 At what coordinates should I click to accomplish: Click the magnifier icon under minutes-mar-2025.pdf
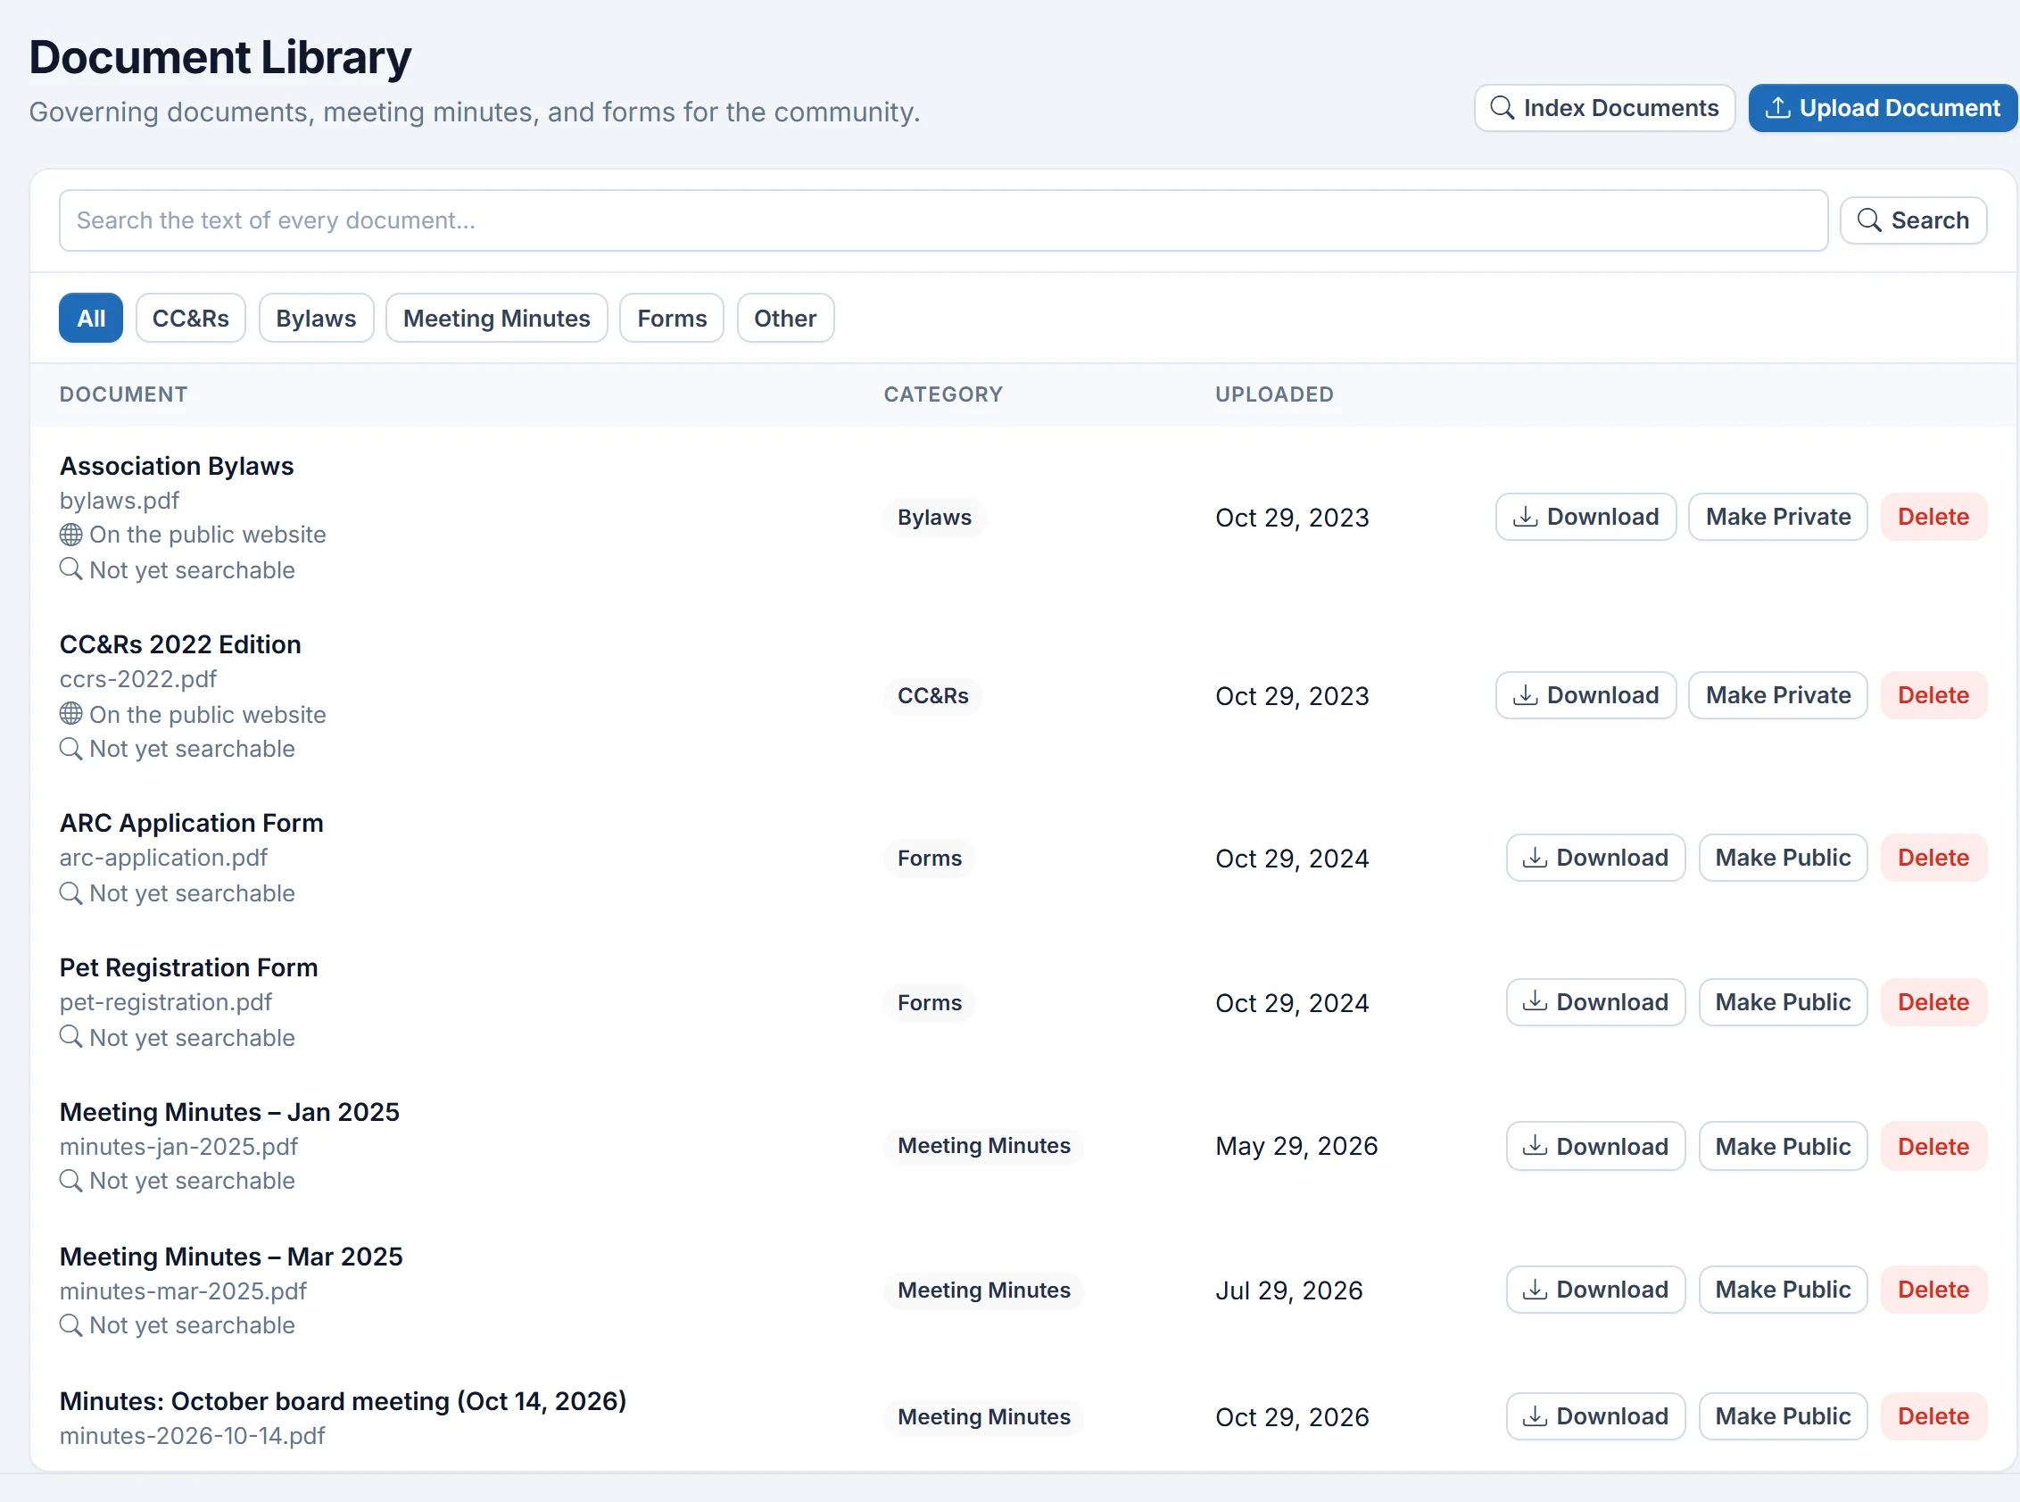pos(70,1324)
